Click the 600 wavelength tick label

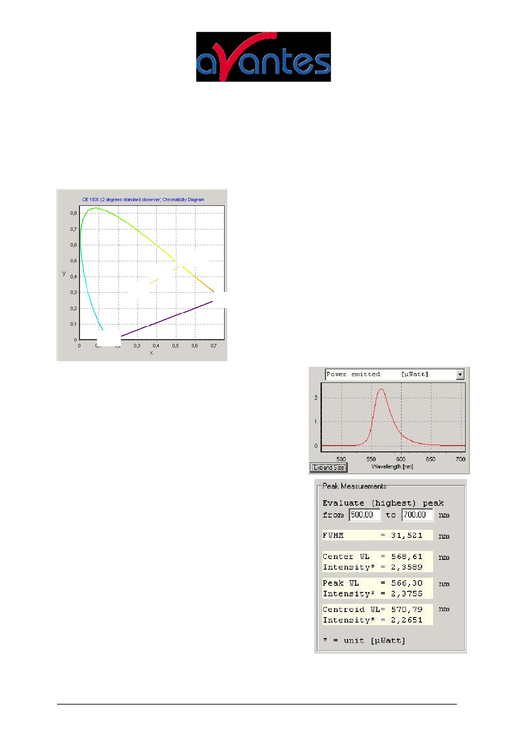(401, 459)
